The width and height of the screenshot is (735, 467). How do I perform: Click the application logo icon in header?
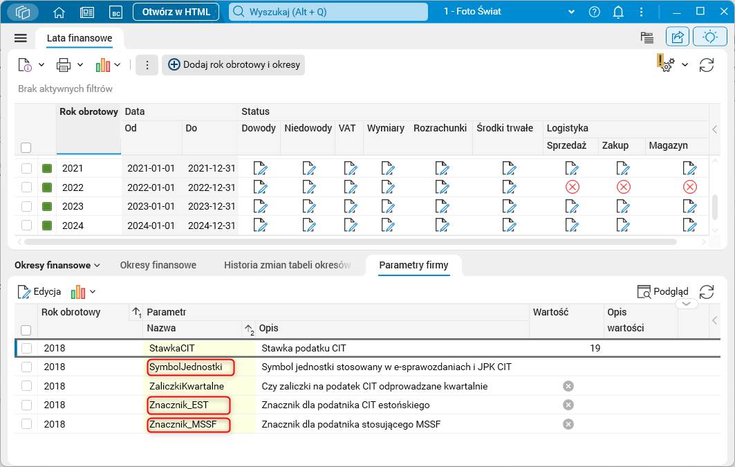pos(23,12)
